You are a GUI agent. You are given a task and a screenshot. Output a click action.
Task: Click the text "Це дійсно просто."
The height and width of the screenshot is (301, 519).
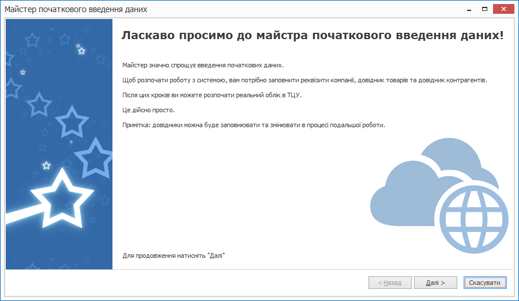(x=148, y=110)
